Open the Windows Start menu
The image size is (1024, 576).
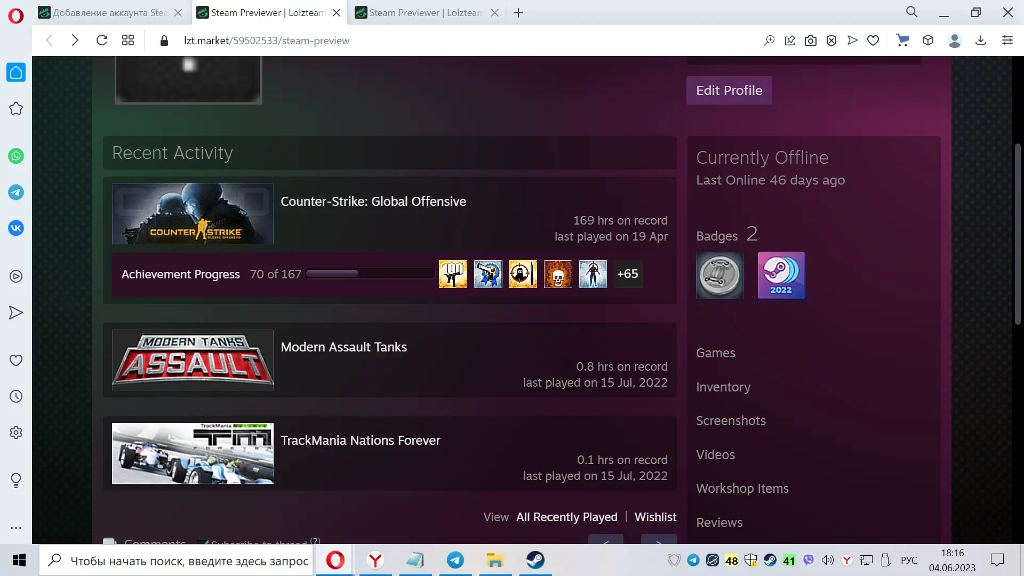tap(19, 560)
